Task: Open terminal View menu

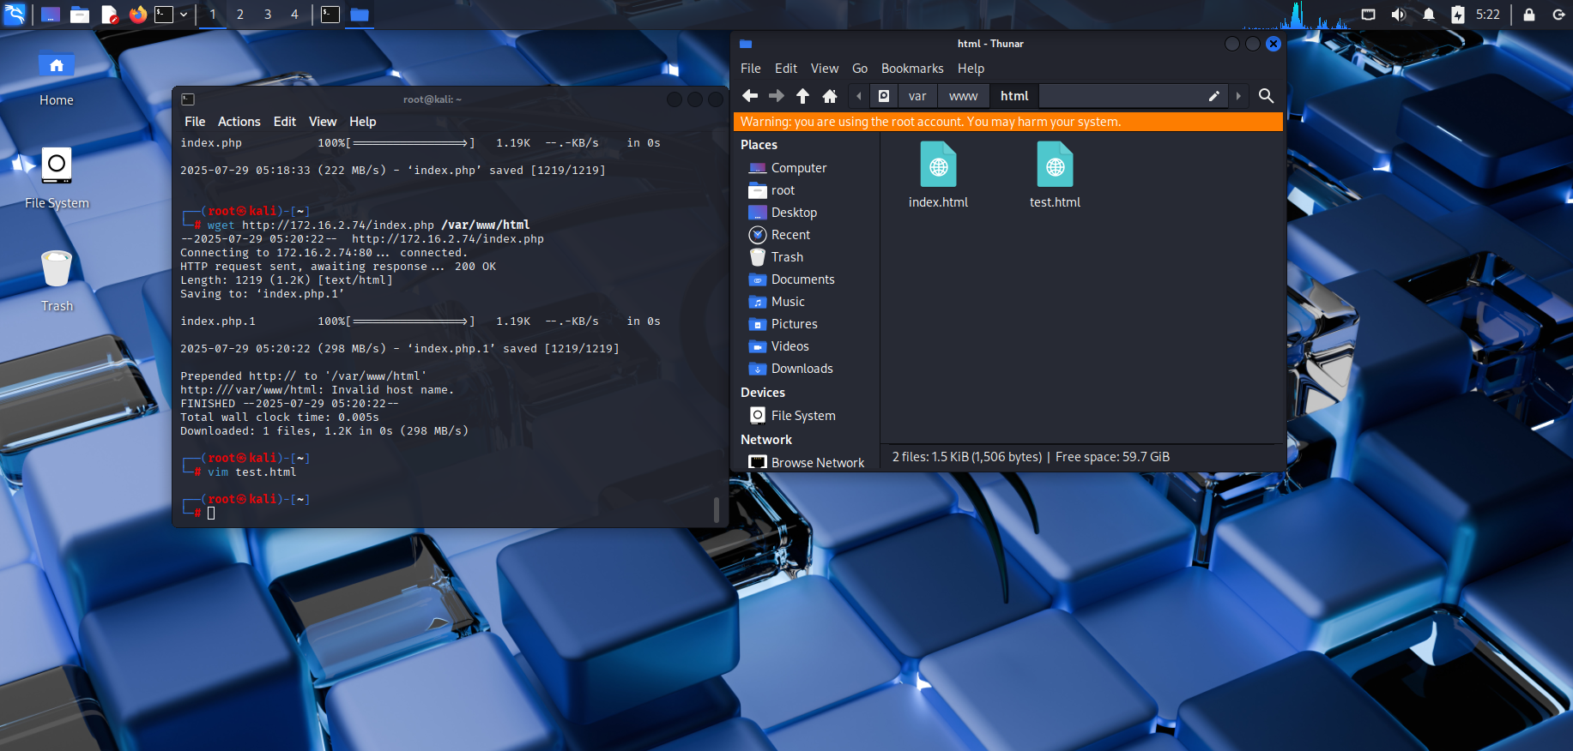Action: (323, 122)
